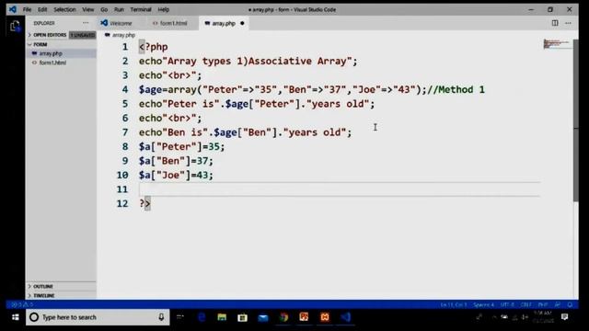Click the unsaved dot on array.php tab
The width and height of the screenshot is (589, 331).
click(x=242, y=23)
